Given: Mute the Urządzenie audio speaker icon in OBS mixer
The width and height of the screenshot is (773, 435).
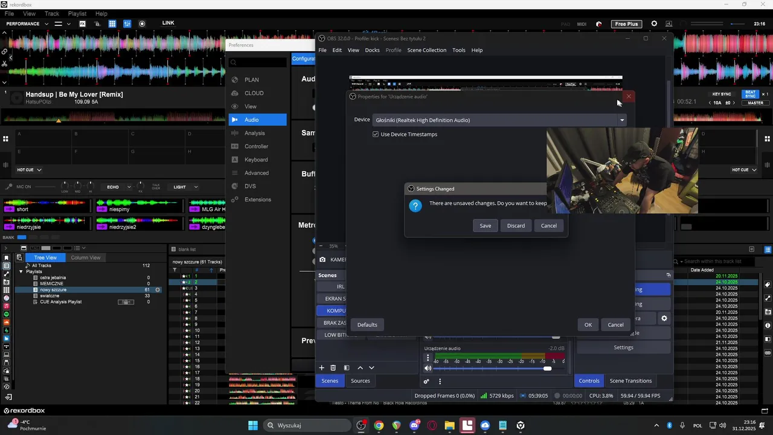Looking at the screenshot, I should tap(428, 369).
